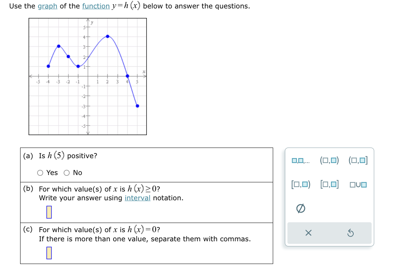
Task: Insert a half-open interval (□,□] symbol
Action: pos(357,160)
